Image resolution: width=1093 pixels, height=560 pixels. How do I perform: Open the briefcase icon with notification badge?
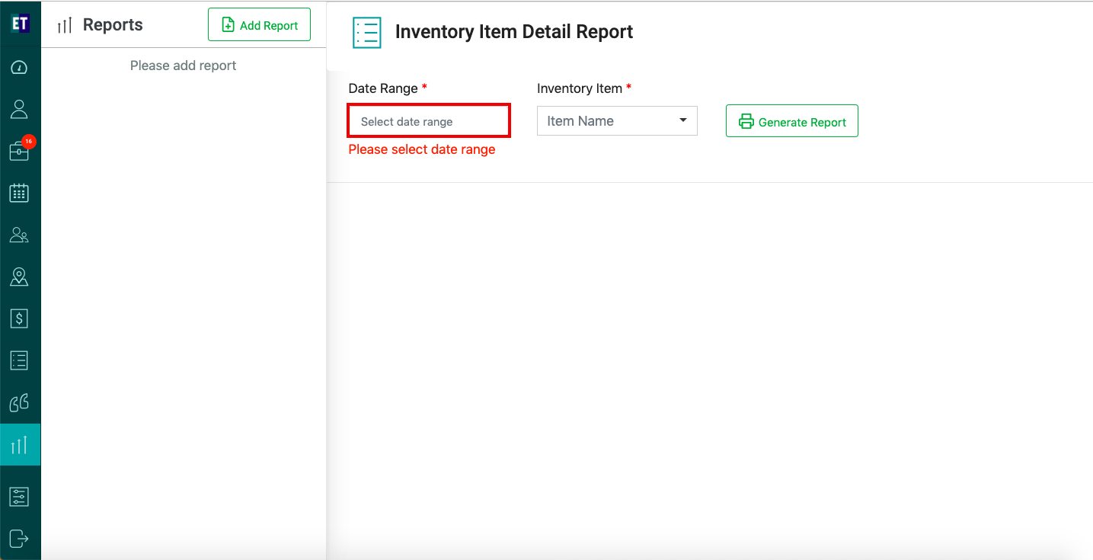[x=20, y=150]
